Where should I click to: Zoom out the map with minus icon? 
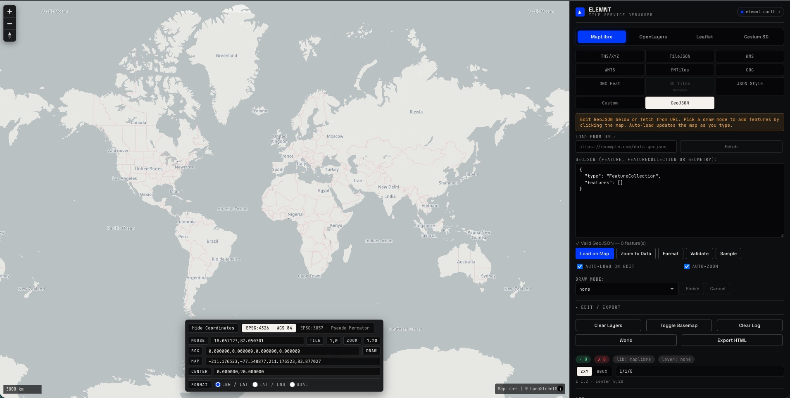[10, 24]
